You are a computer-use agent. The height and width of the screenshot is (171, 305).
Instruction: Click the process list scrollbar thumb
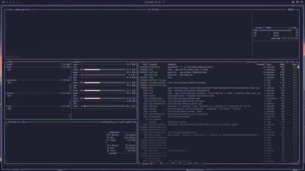pyautogui.click(x=298, y=67)
